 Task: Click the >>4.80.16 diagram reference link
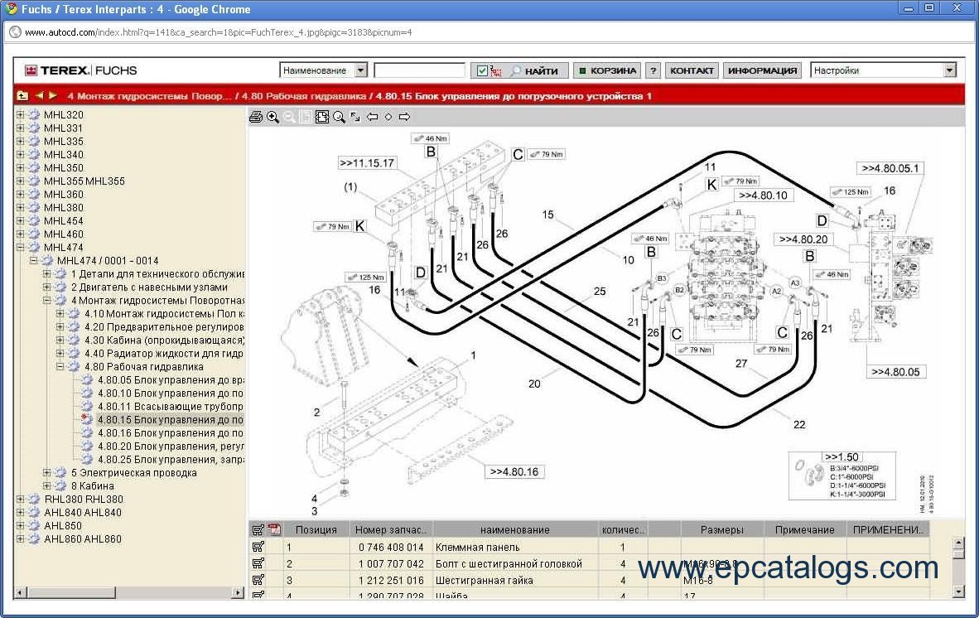tap(514, 472)
